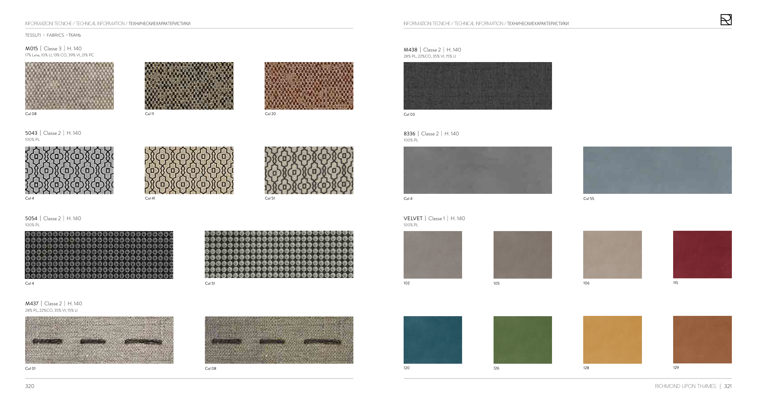Click the 5043 Col 4 grey patterned fabric
Viewport: 757px width, 404px height.
[x=69, y=170]
